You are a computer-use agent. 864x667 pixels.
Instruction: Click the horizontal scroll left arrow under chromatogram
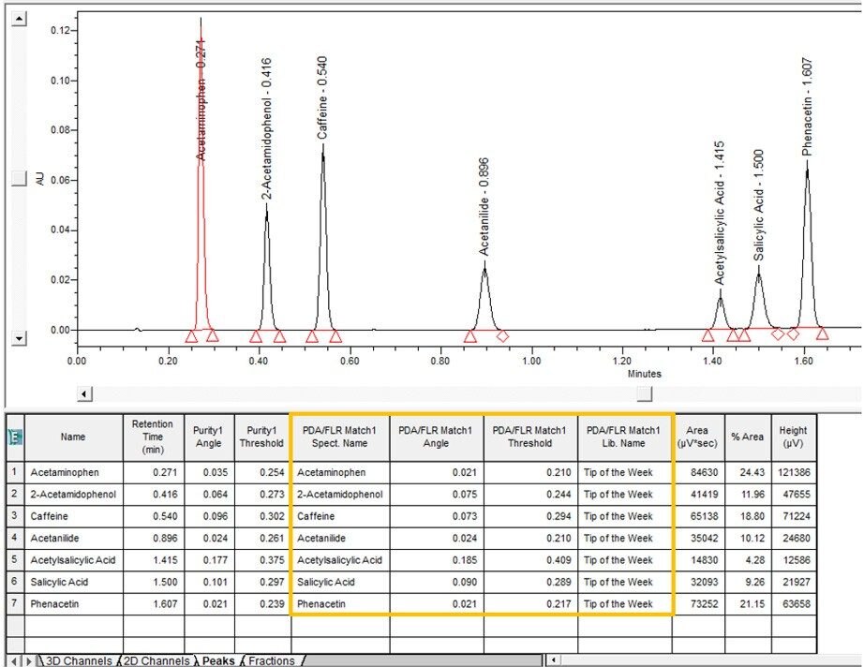(84, 393)
